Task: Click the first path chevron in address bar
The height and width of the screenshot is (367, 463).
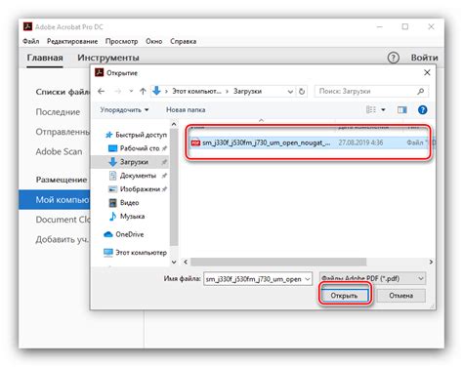Action: pyautogui.click(x=166, y=92)
